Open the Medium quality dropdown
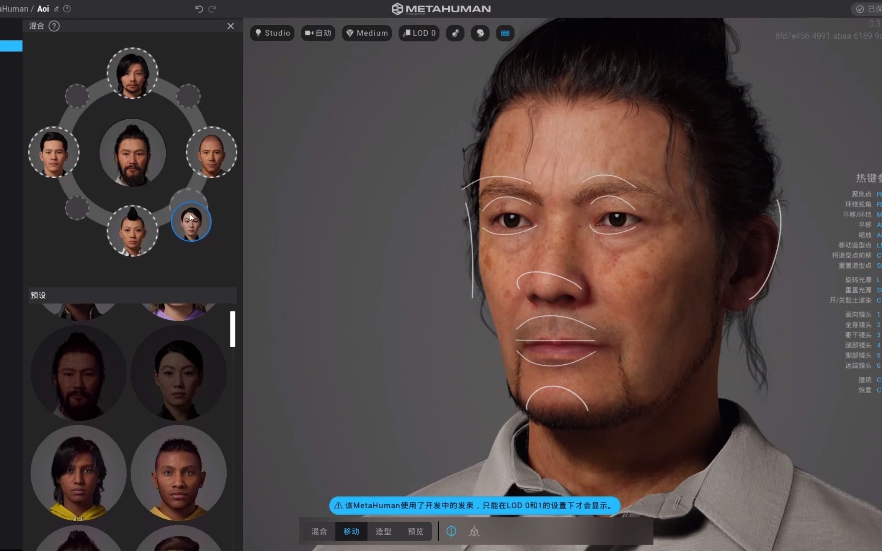 [367, 33]
